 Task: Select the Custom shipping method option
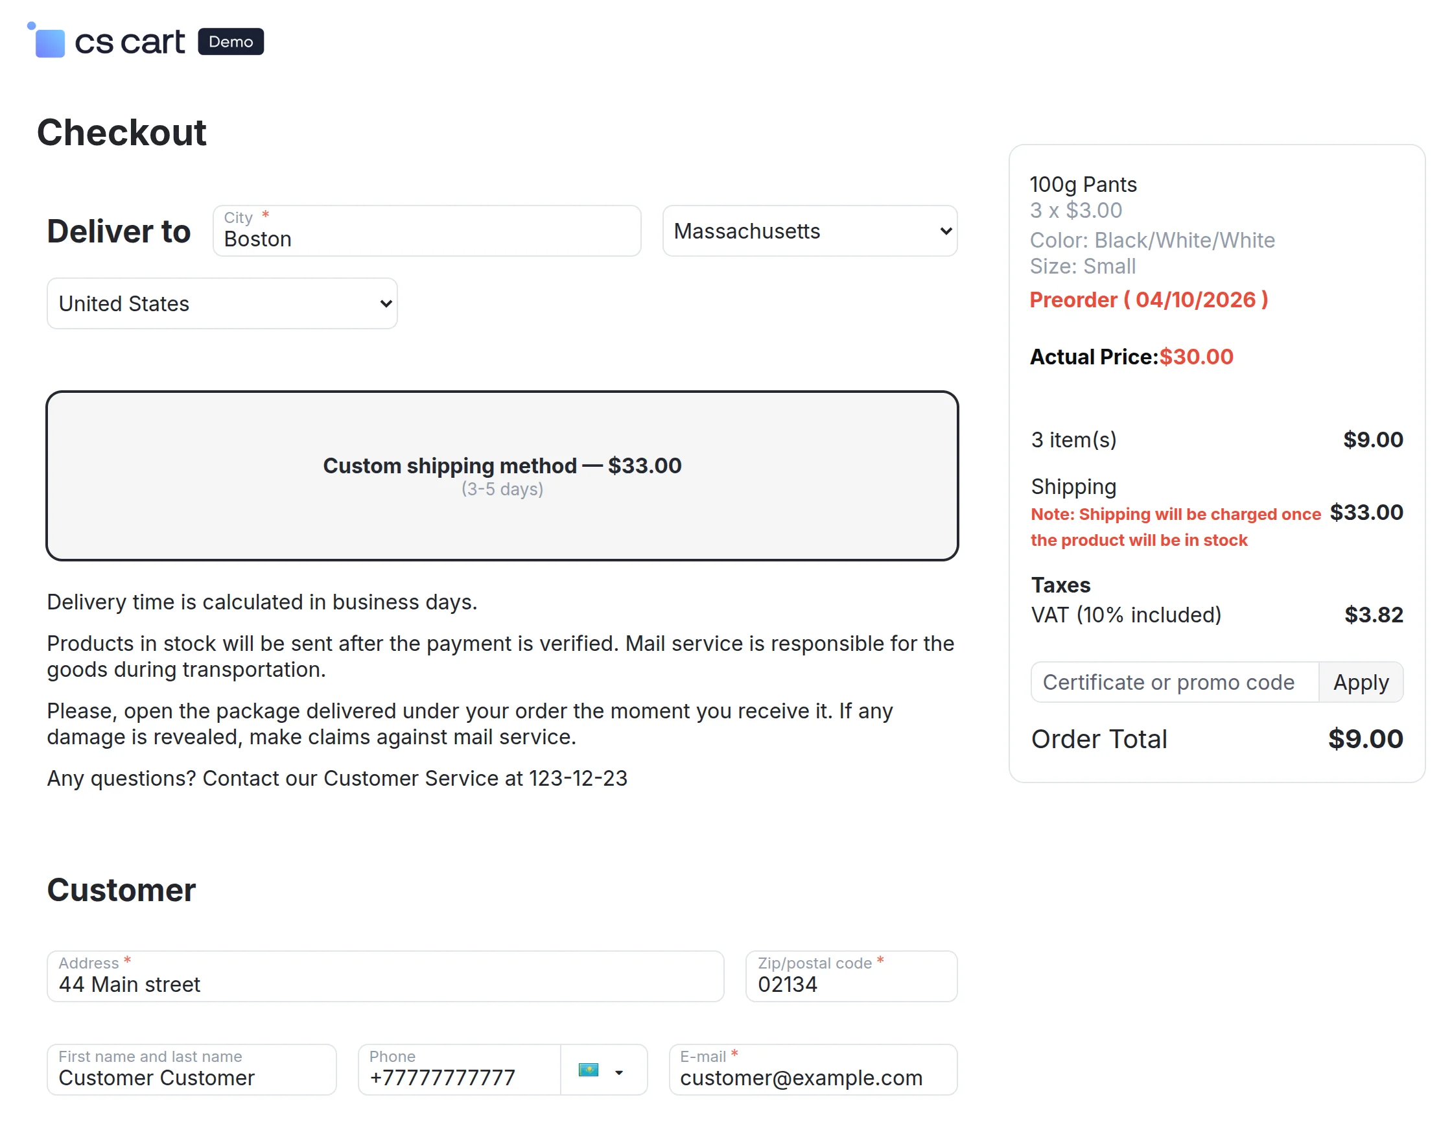(502, 475)
